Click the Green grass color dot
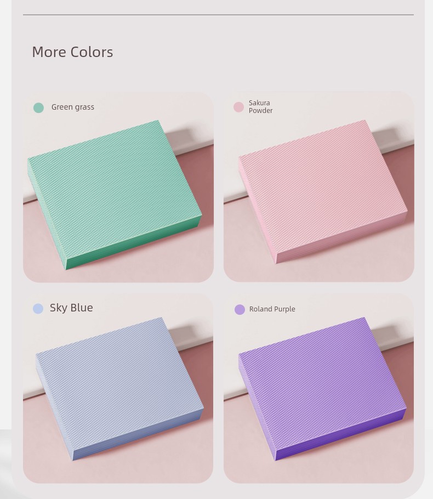433x499 pixels. (x=38, y=107)
